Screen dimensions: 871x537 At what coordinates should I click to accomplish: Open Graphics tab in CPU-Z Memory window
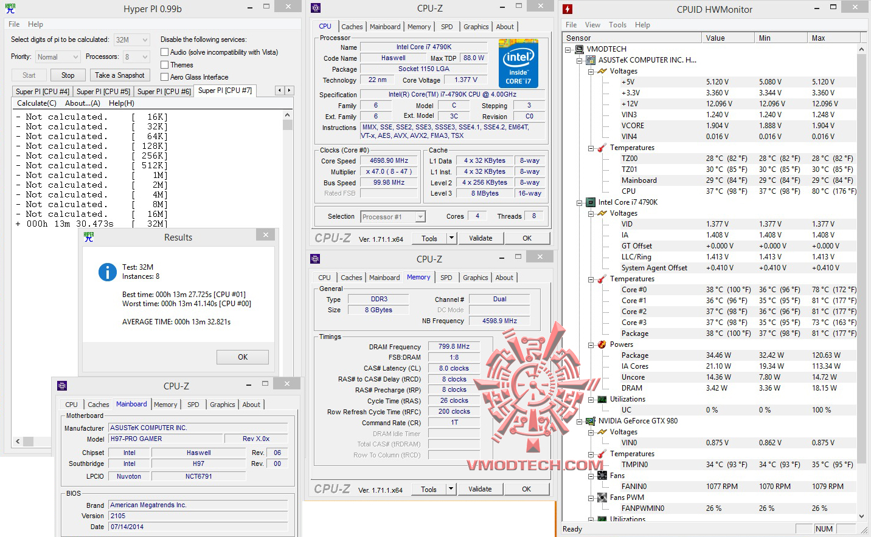click(476, 278)
